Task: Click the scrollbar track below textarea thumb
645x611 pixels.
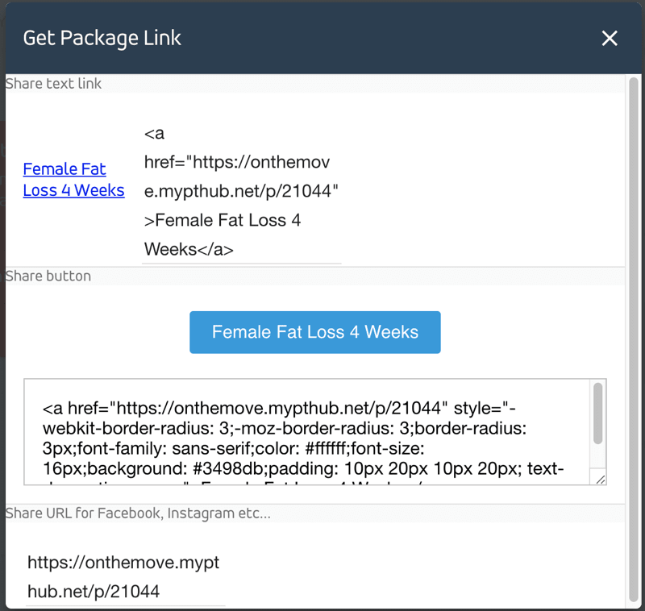Action: pos(597,456)
